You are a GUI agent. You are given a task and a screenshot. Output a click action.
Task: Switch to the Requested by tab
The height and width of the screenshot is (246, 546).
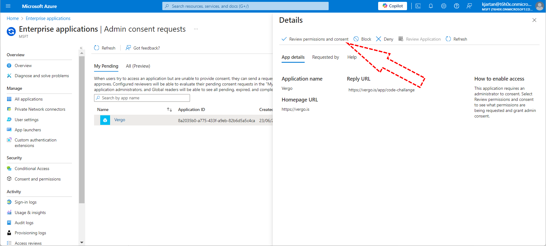[x=326, y=57]
